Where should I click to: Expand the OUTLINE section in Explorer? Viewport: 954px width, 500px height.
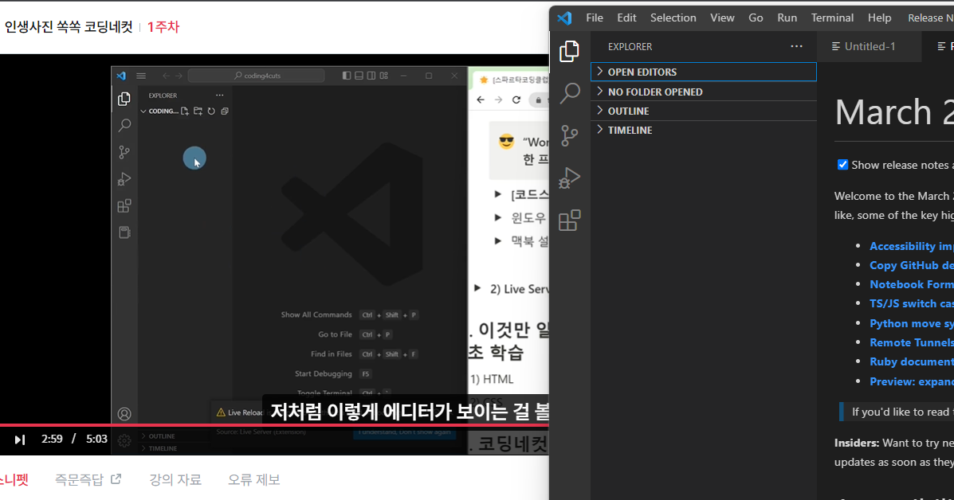coord(703,111)
